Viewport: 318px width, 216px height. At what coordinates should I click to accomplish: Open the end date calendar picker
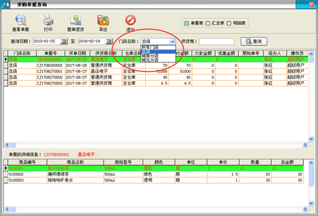[109, 41]
